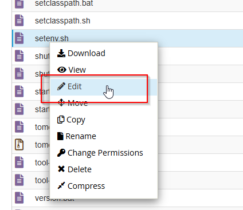Choose Delete in the context menu
Image resolution: width=243 pixels, height=210 pixels.
click(104, 169)
